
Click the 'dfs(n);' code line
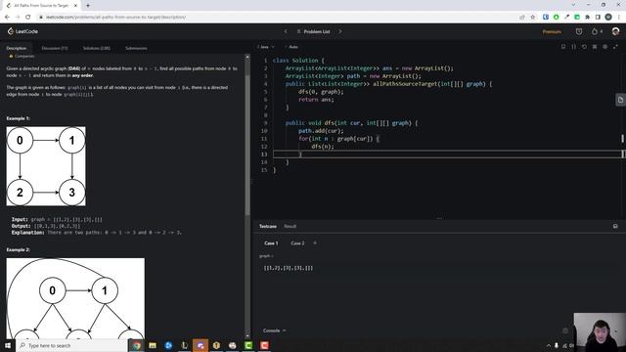[323, 146]
